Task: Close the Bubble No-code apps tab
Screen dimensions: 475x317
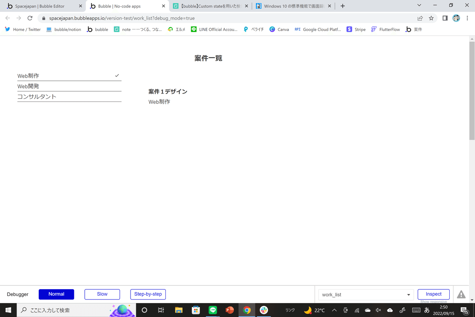Action: (x=163, y=6)
